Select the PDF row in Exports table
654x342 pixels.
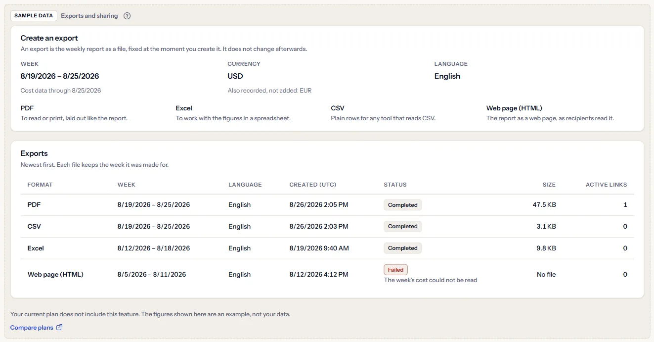(x=327, y=205)
